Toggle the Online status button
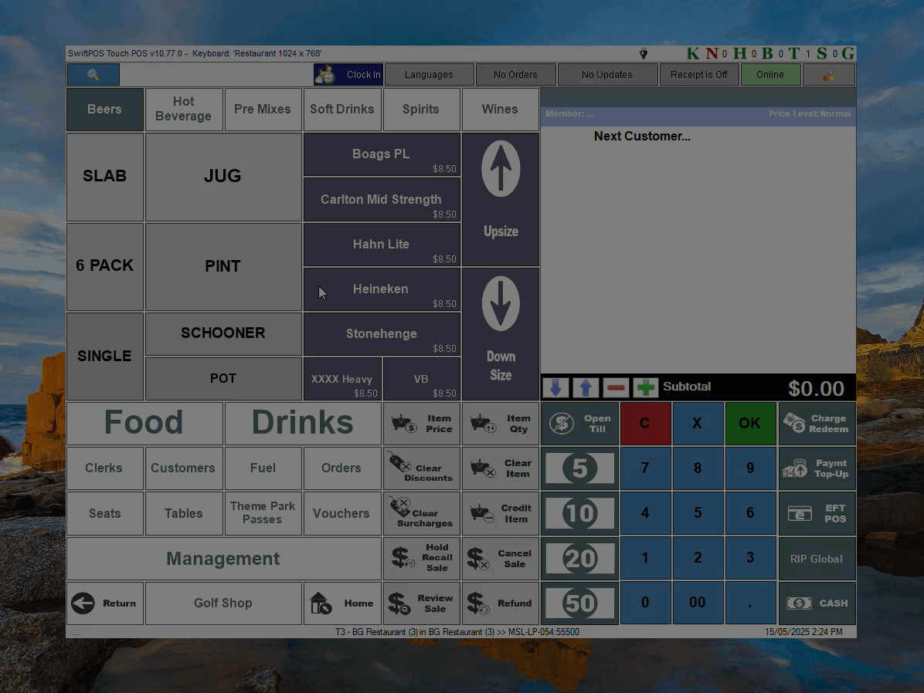924x693 pixels. pos(769,75)
